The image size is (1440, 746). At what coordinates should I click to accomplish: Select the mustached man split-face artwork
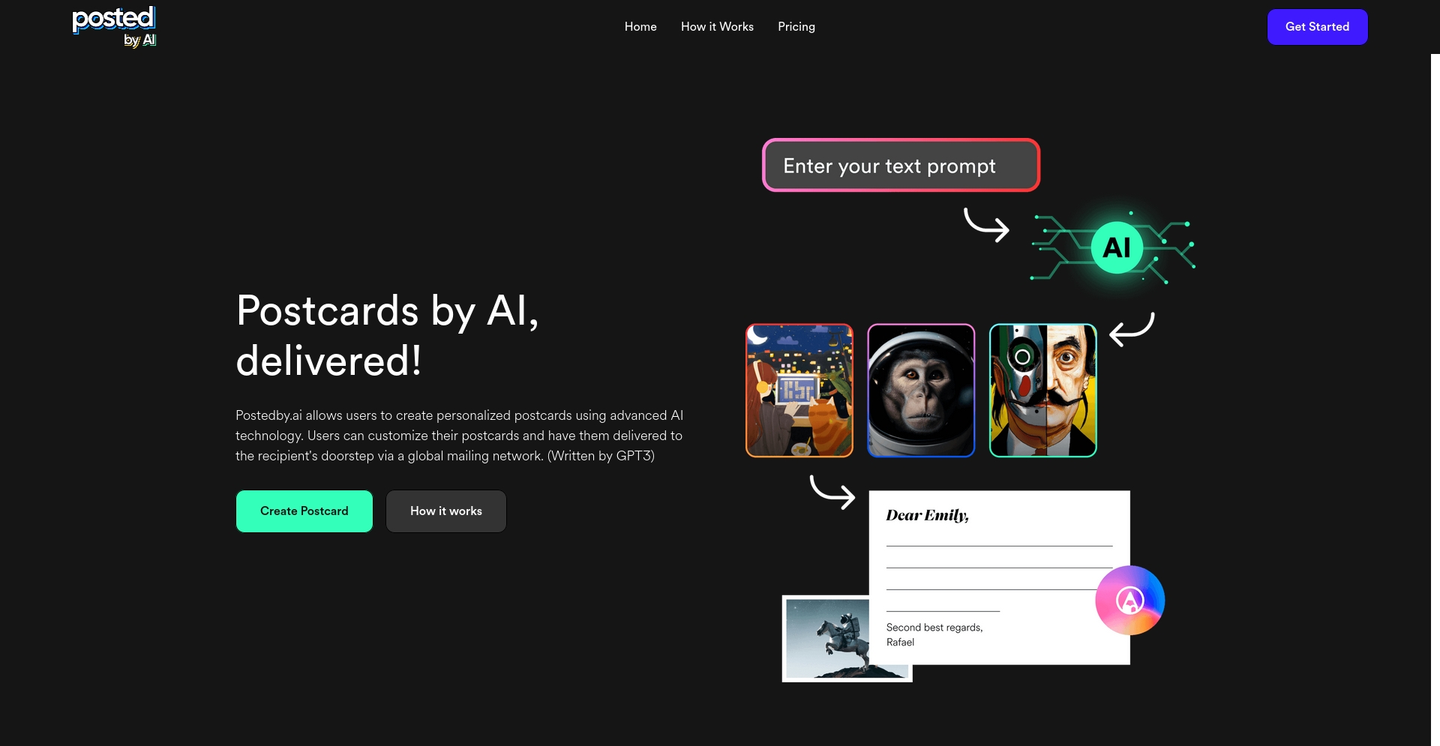point(1042,391)
